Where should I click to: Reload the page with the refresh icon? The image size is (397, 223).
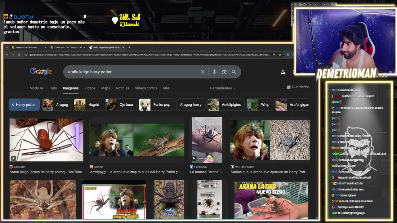19,55
